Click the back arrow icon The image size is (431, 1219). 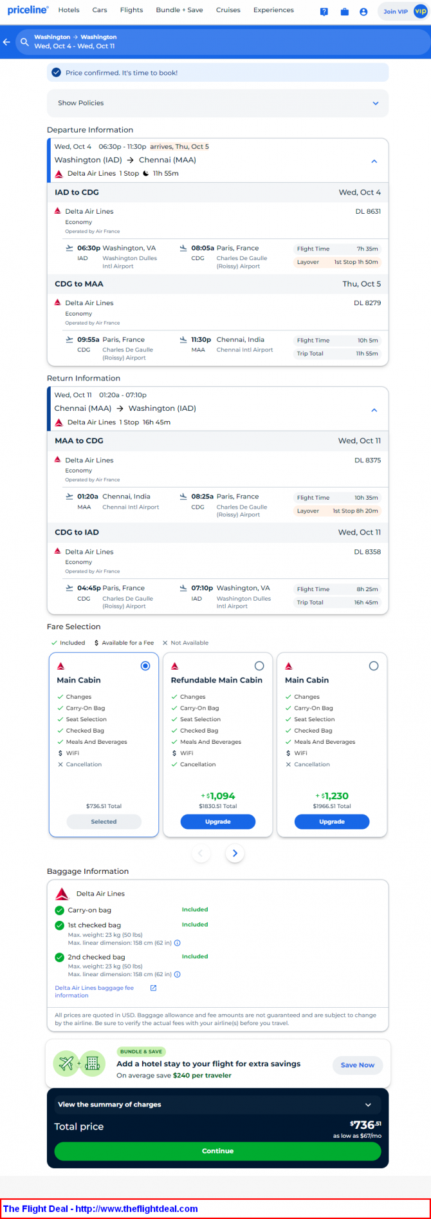(x=6, y=42)
